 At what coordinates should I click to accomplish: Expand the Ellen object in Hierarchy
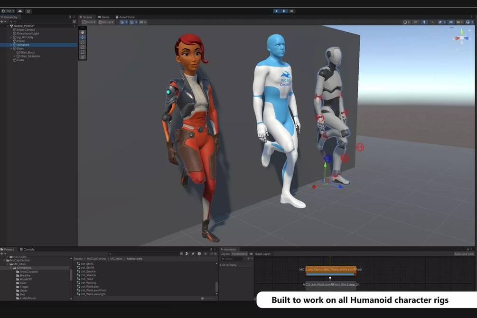pos(11,48)
